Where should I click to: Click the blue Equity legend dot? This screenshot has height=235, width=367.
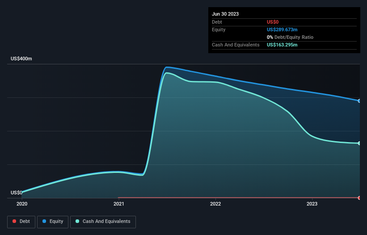(x=44, y=221)
